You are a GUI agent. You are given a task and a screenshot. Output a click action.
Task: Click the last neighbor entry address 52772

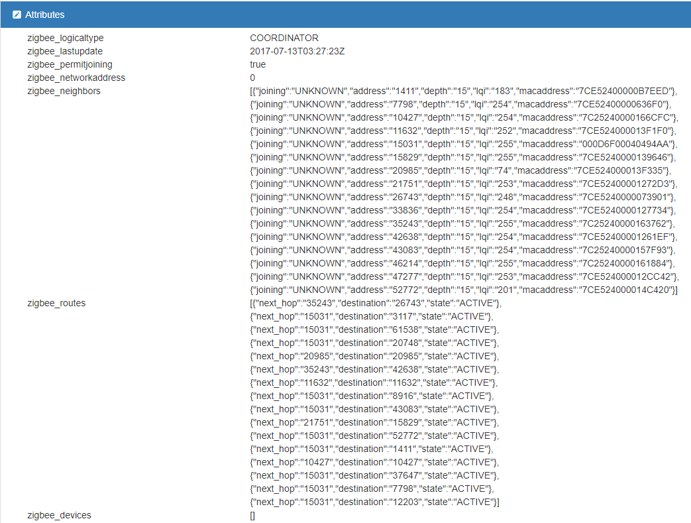464,290
